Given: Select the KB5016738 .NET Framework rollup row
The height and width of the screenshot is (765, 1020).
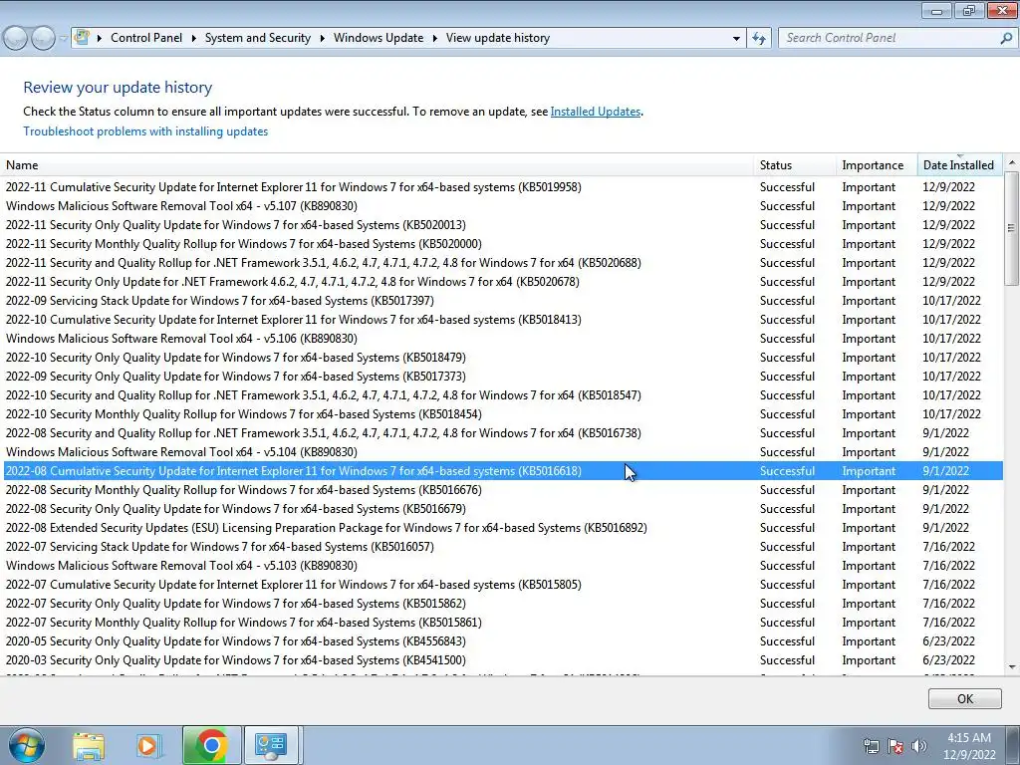Looking at the screenshot, I should [503, 433].
